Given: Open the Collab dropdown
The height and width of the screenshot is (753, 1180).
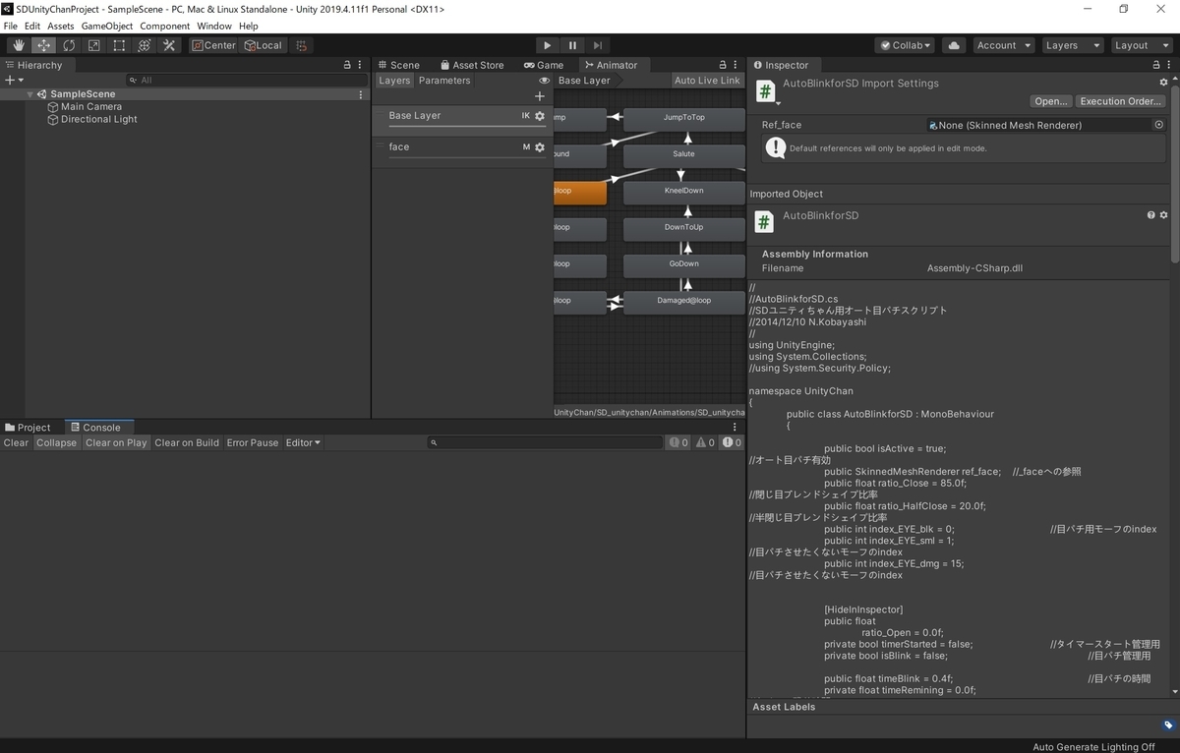Looking at the screenshot, I should click(905, 45).
